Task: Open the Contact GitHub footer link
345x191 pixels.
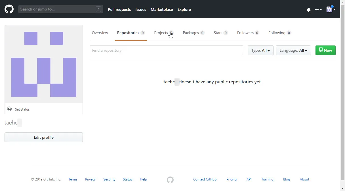Action: [205, 179]
